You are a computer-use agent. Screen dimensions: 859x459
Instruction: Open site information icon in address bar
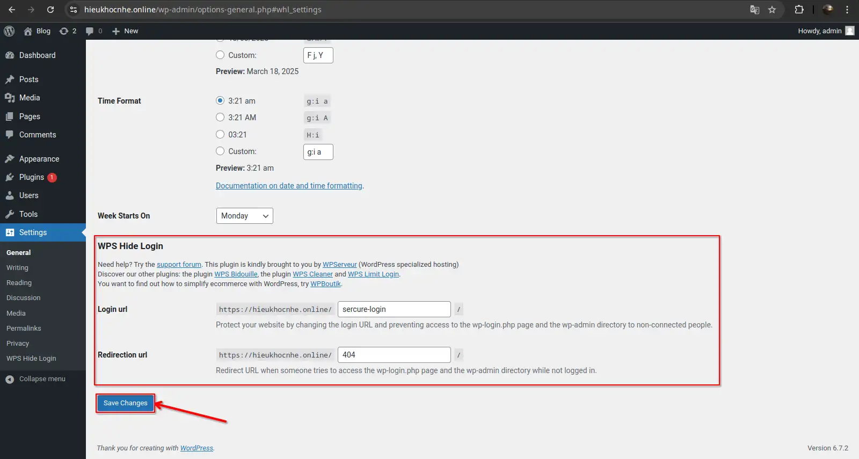click(x=74, y=10)
